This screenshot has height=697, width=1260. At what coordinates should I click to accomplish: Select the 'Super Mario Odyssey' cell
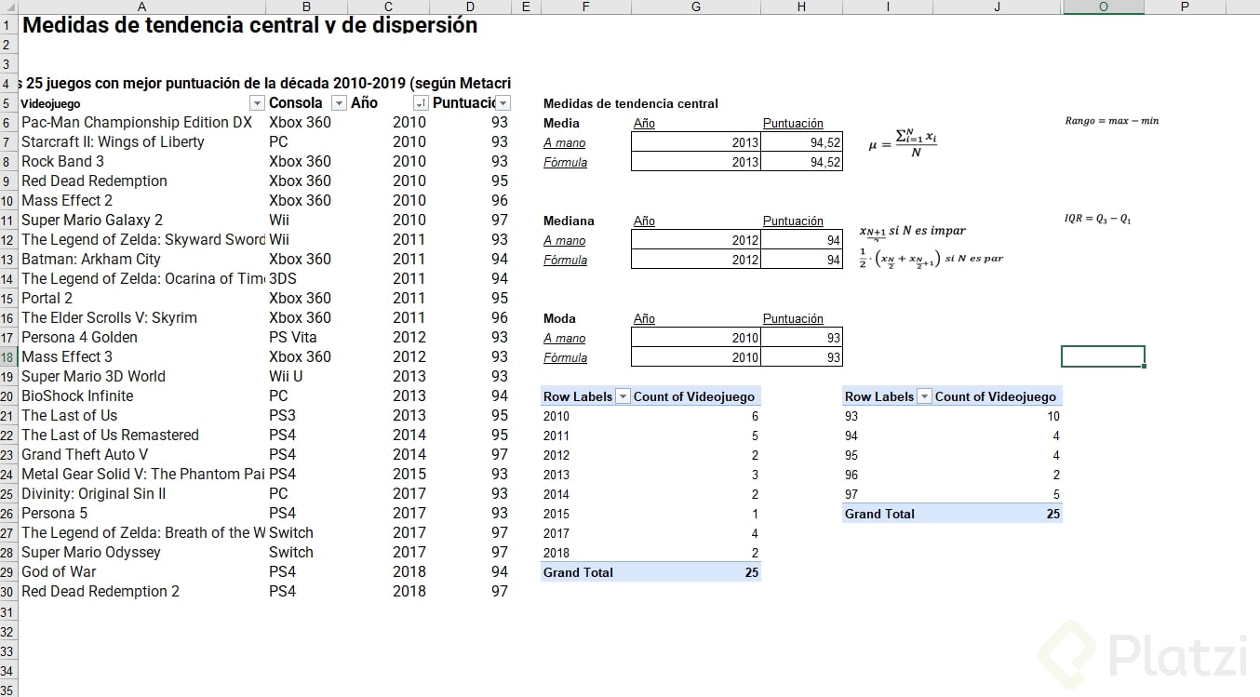141,552
